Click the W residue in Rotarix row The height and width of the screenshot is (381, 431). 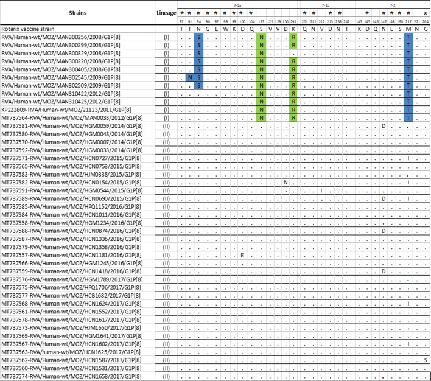225,29
